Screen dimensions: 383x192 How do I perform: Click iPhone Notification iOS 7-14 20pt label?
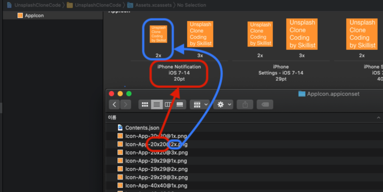point(179,73)
